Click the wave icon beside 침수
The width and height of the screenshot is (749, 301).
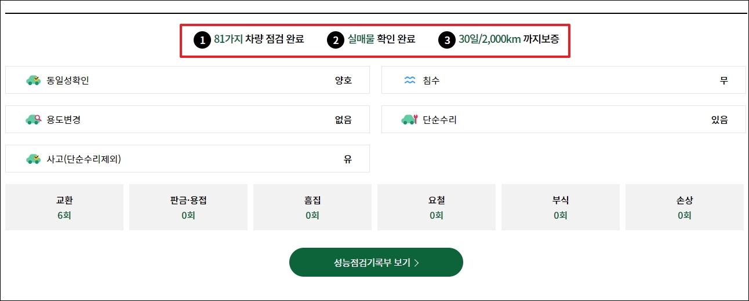[x=410, y=80]
